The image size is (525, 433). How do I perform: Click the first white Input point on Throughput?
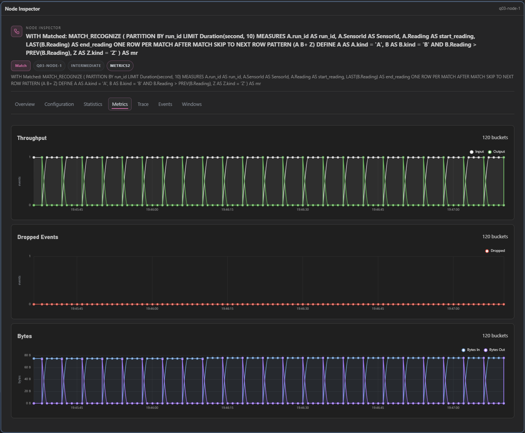[x=34, y=157]
